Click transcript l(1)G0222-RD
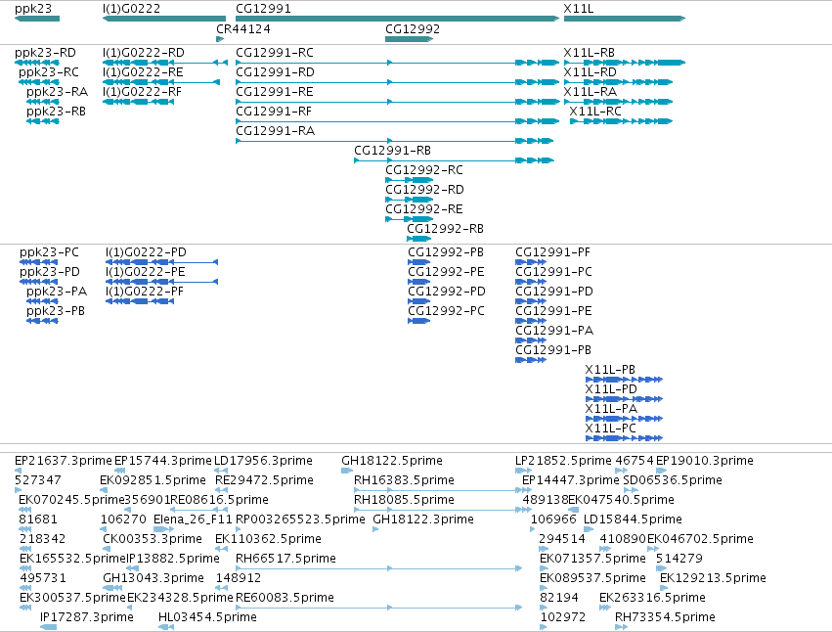 tap(165, 63)
